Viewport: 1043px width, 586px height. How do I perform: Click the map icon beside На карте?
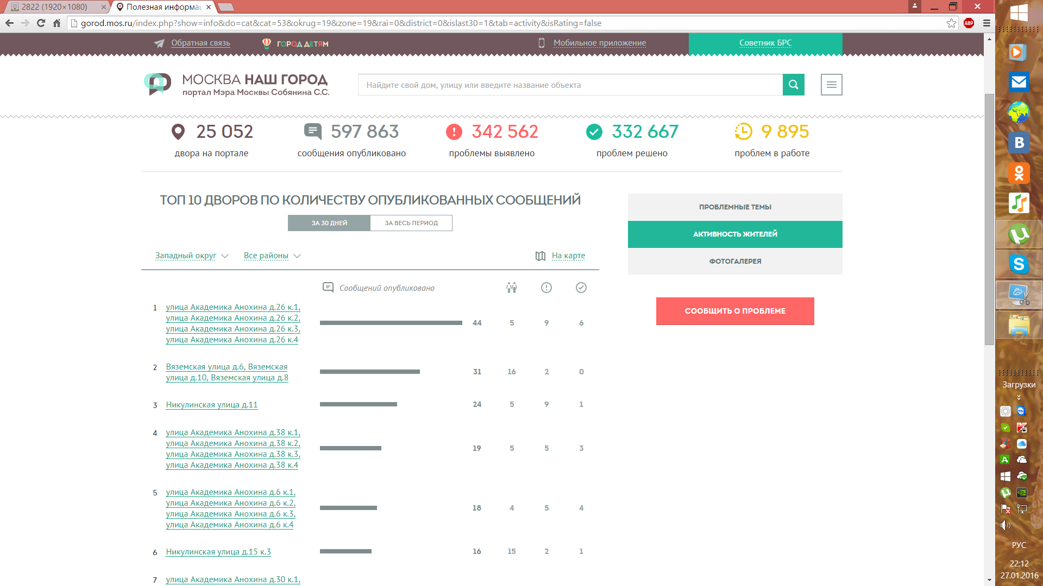pyautogui.click(x=540, y=256)
